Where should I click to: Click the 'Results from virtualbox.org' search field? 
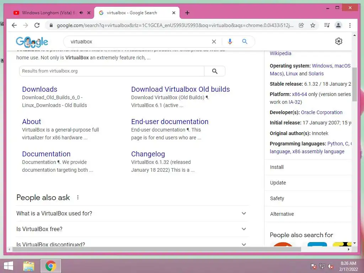point(112,71)
